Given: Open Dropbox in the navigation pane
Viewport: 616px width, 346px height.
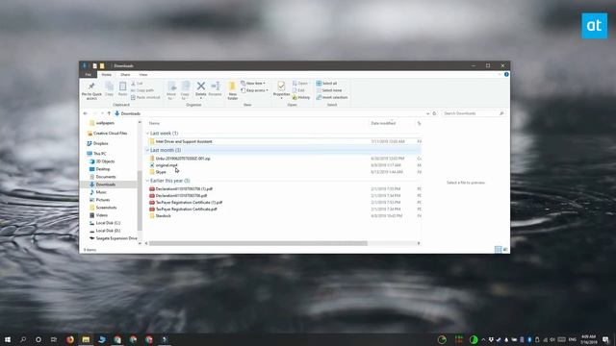Looking at the screenshot, I should click(x=100, y=143).
